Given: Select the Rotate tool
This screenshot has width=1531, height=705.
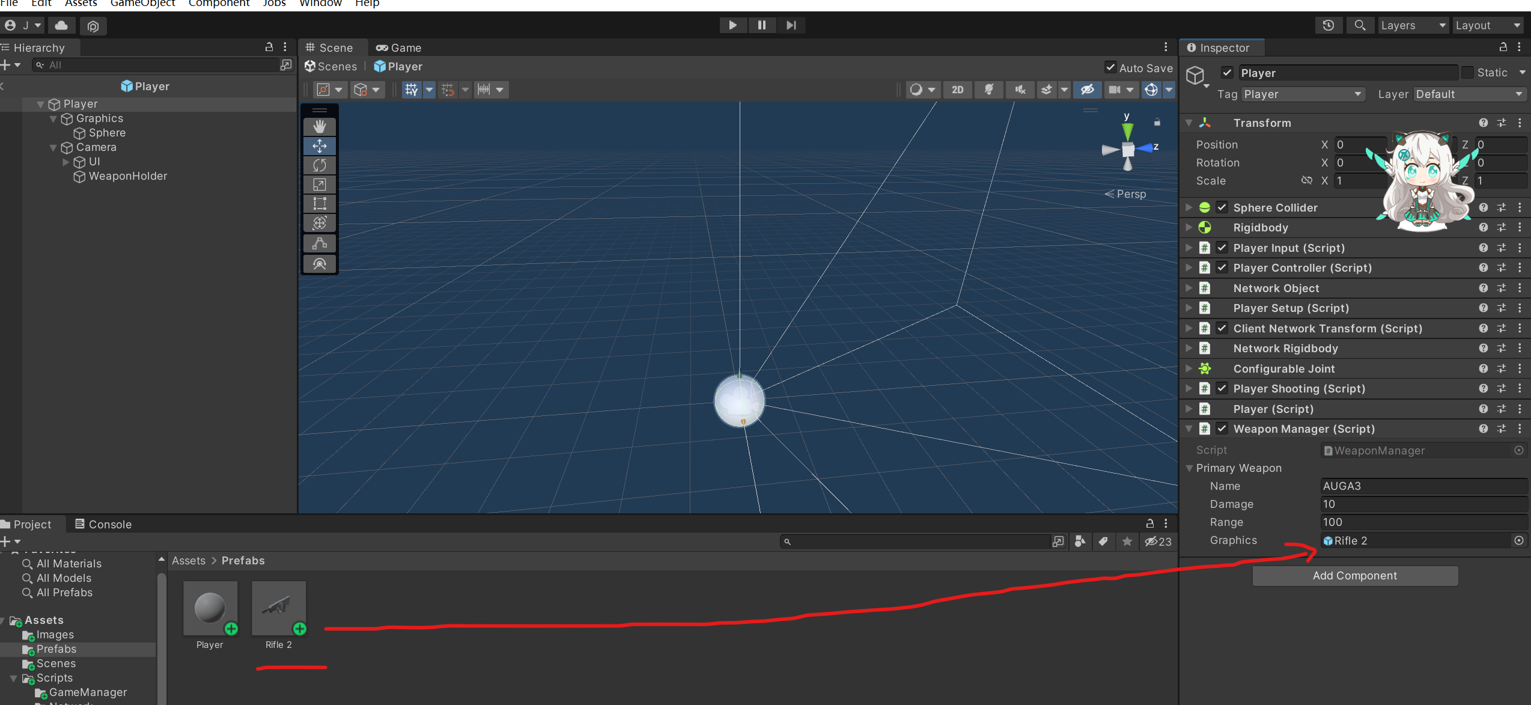Looking at the screenshot, I should coord(320,165).
